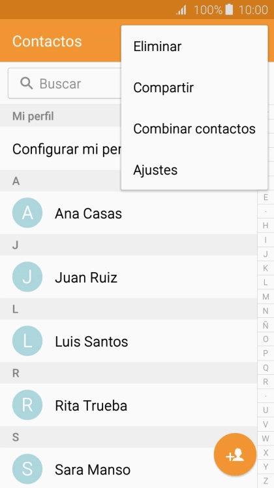Jump to letter Z in index bar

[266, 481]
